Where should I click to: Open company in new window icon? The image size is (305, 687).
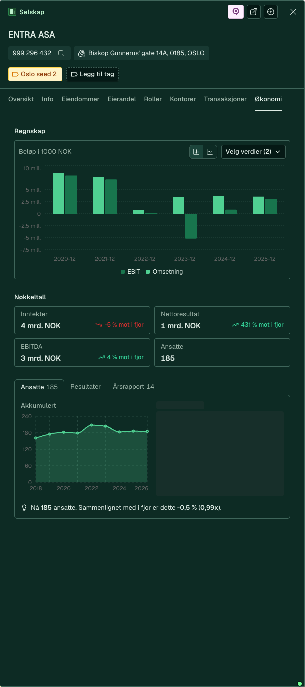254,12
